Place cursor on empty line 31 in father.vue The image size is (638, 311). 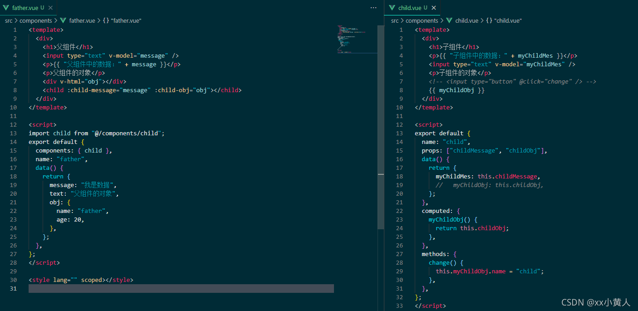click(x=182, y=289)
